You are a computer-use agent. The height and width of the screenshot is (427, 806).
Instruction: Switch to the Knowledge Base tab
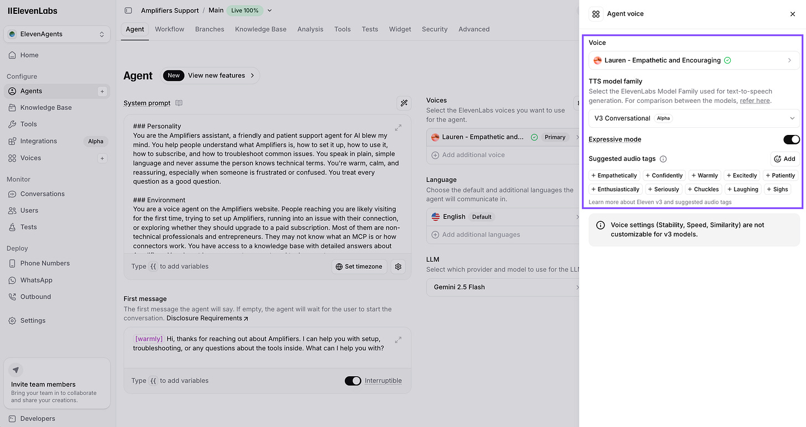[x=261, y=29]
